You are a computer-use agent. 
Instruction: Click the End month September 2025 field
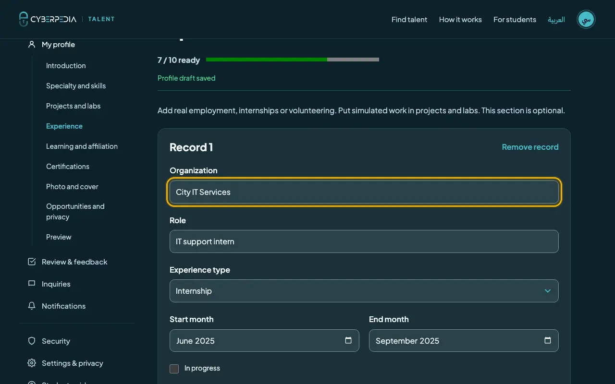coord(464,340)
